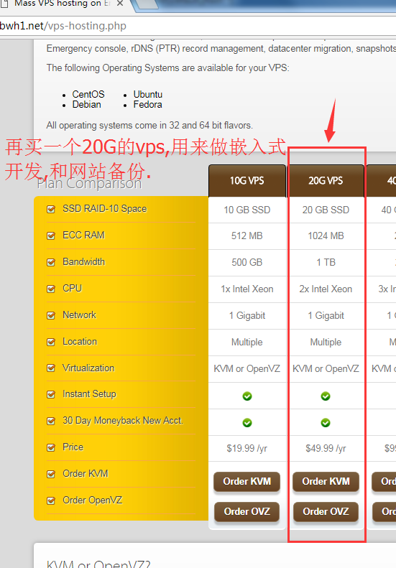The height and width of the screenshot is (568, 396).
Task: Click the 10 GB SSD cell
Action: tap(247, 210)
